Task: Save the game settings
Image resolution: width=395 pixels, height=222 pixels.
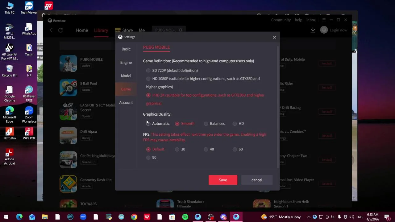Action: pyautogui.click(x=223, y=180)
